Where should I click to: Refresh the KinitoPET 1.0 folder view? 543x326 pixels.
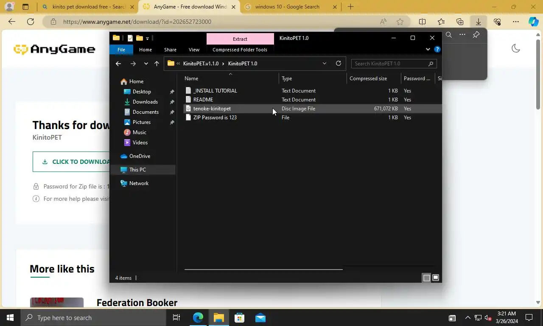pos(338,64)
